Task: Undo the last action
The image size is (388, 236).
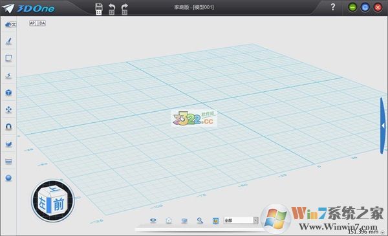Action: click(112, 9)
